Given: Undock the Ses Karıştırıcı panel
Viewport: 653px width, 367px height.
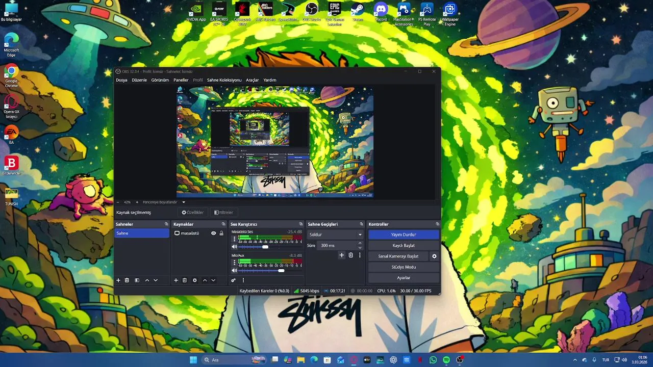Looking at the screenshot, I should click(x=300, y=224).
